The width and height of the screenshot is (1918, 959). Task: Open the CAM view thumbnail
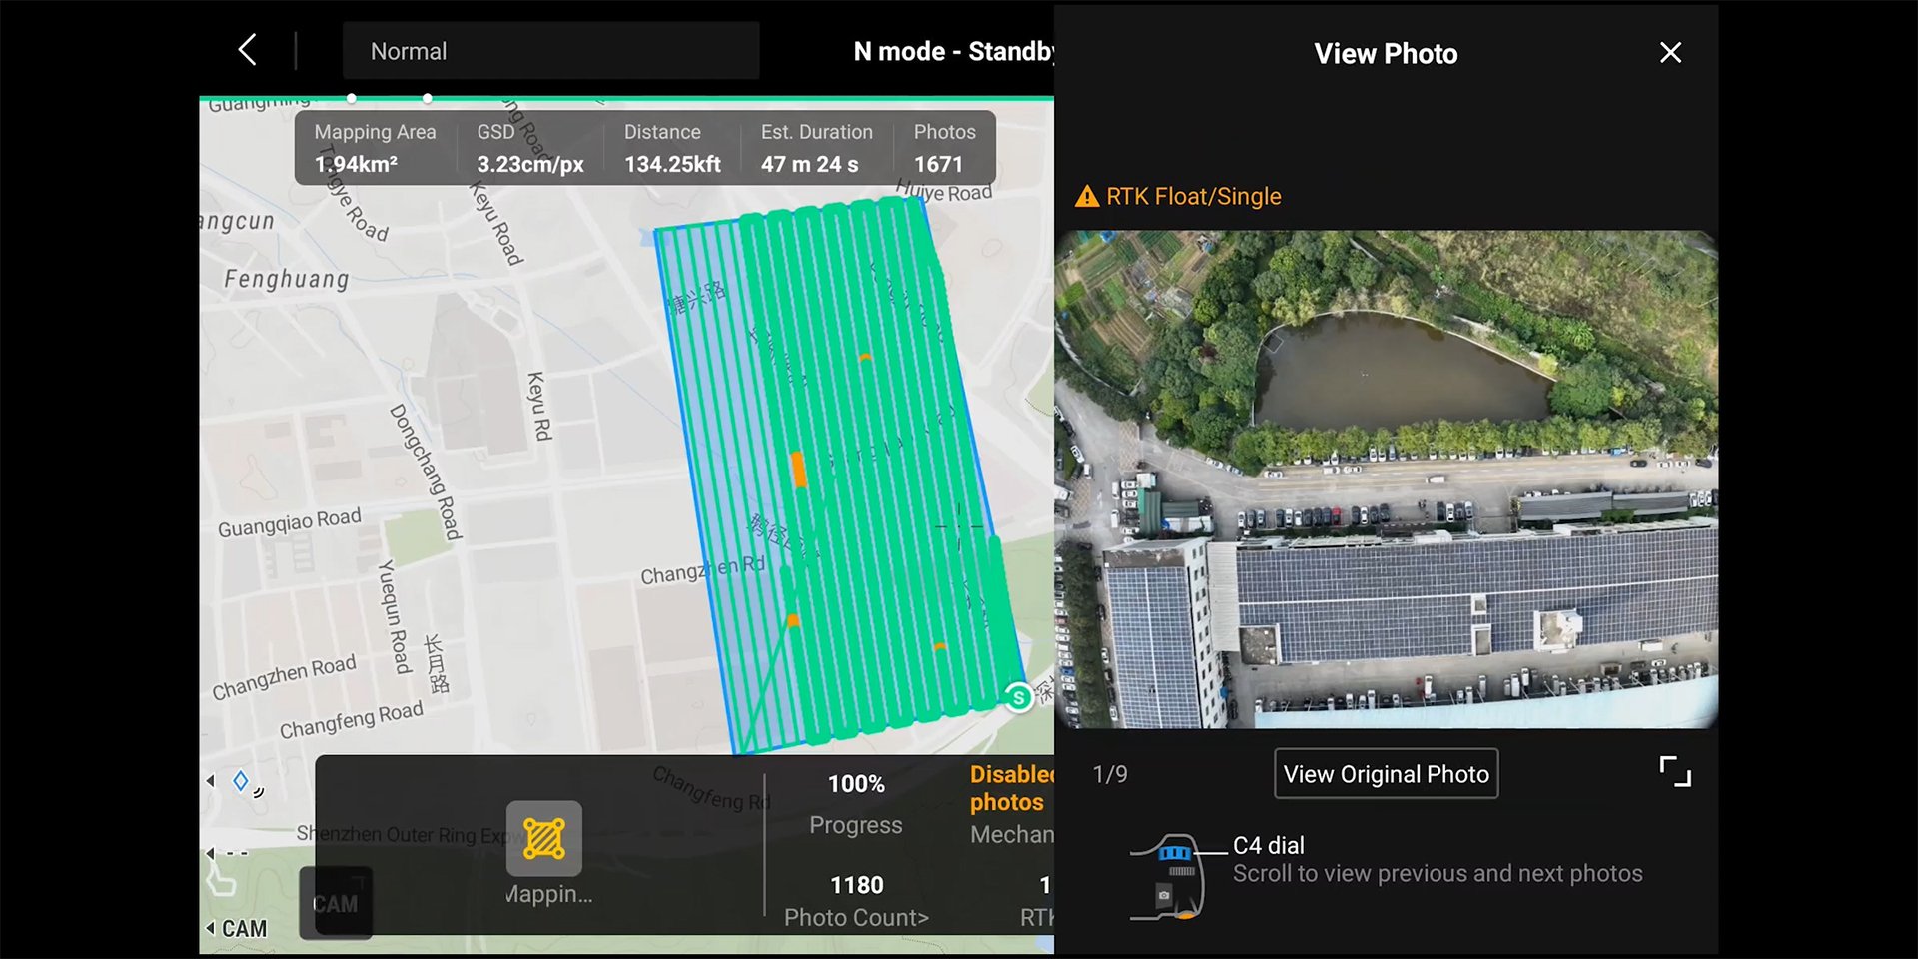coord(336,903)
